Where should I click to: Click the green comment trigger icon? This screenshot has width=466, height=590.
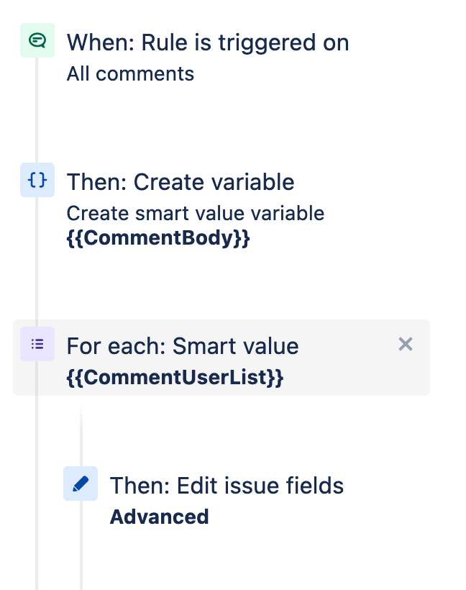point(37,41)
